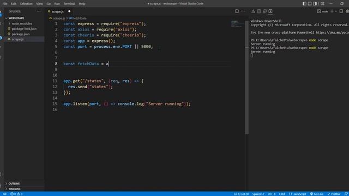Split the editor to the right
The image size is (349, 196).
[237, 11]
